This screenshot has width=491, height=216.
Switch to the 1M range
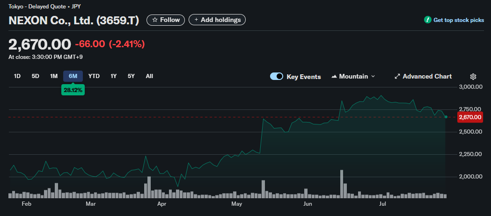pyautogui.click(x=54, y=76)
